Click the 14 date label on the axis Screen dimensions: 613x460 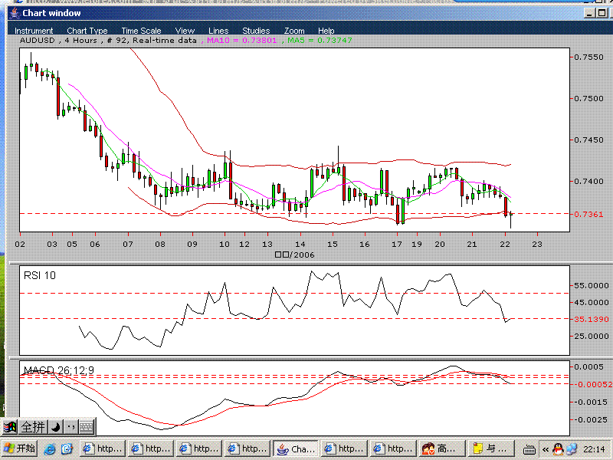point(300,244)
